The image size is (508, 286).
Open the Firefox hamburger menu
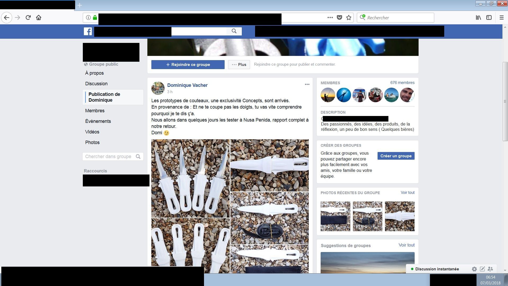tap(501, 17)
